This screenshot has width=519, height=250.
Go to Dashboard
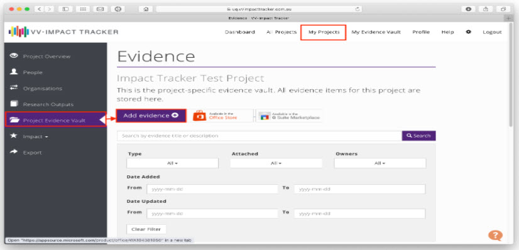tap(240, 32)
